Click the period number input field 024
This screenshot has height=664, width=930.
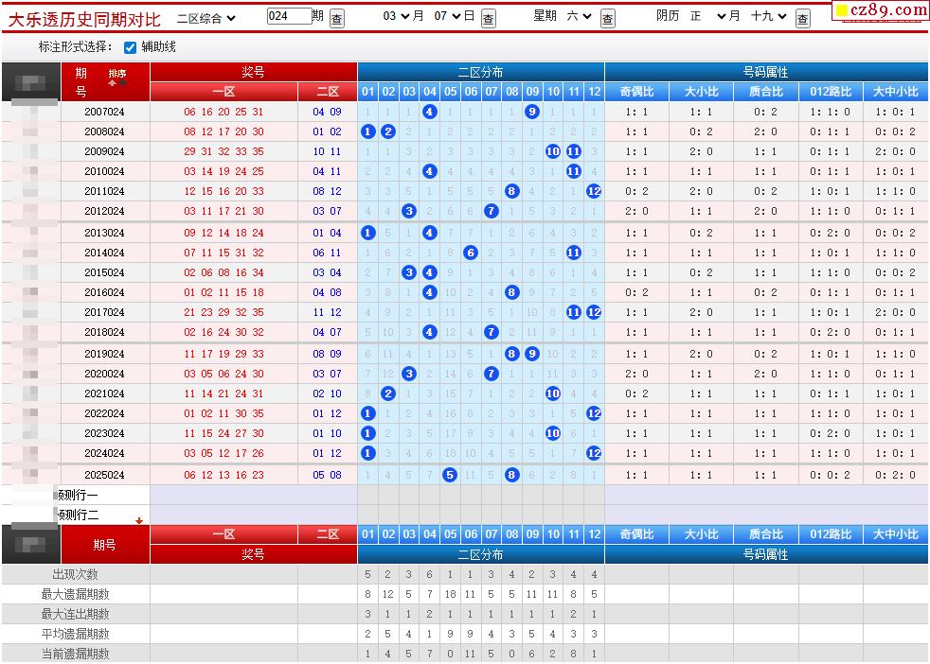[289, 16]
